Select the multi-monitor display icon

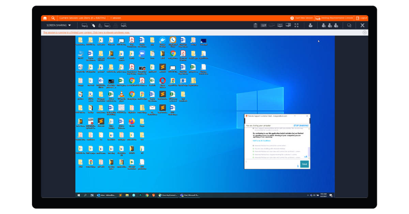[288, 25]
